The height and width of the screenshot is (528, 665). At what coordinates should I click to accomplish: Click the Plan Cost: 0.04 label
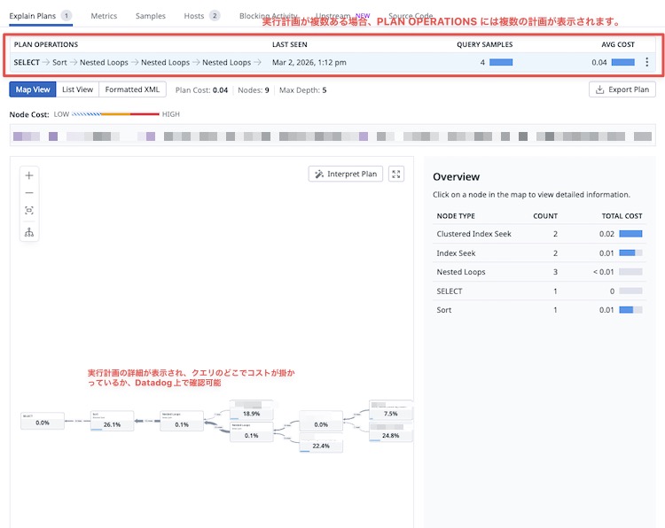[x=201, y=89]
